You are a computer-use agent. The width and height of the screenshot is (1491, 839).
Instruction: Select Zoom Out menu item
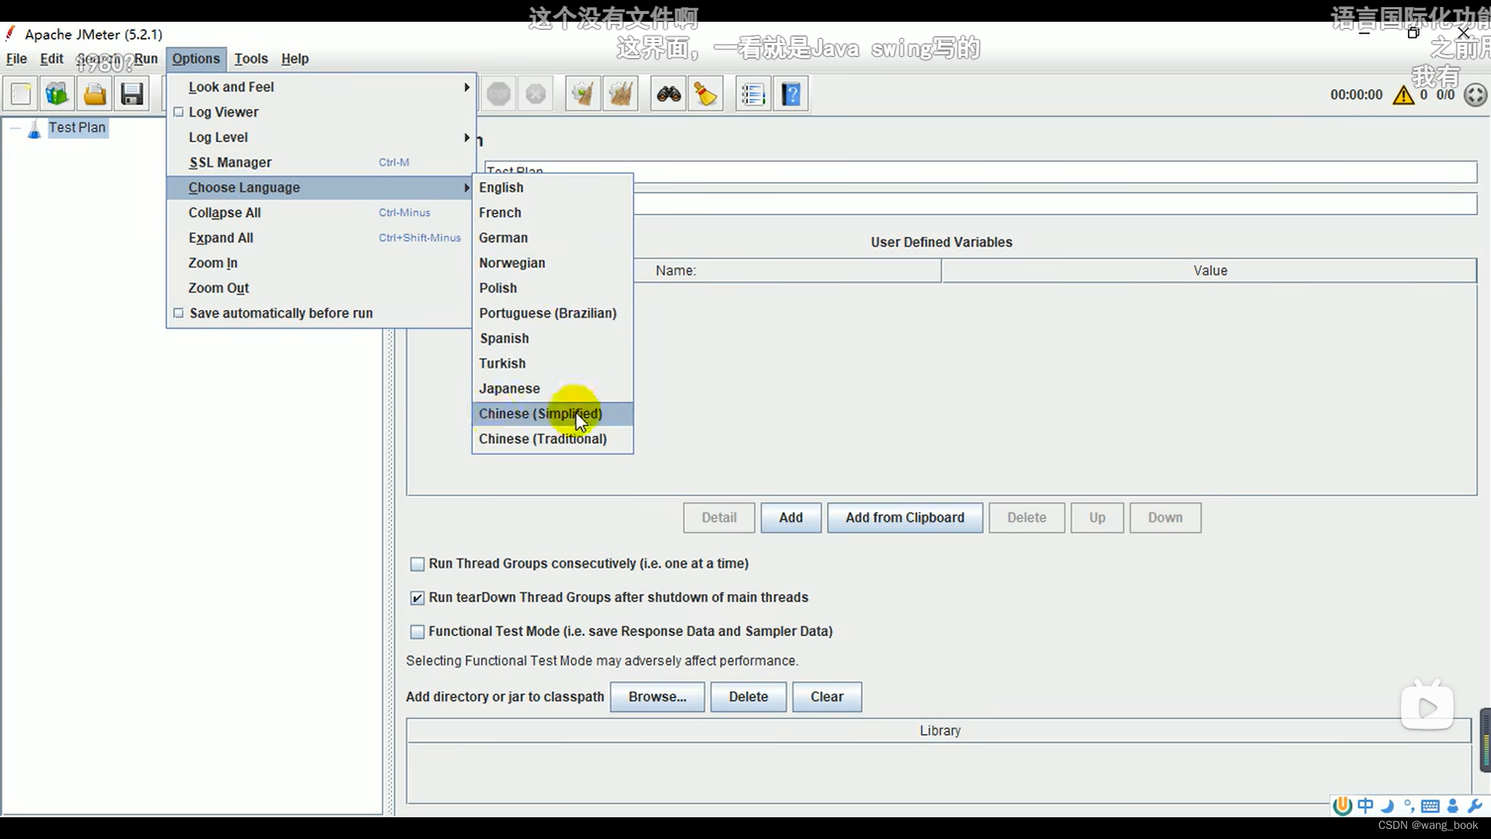pos(320,287)
